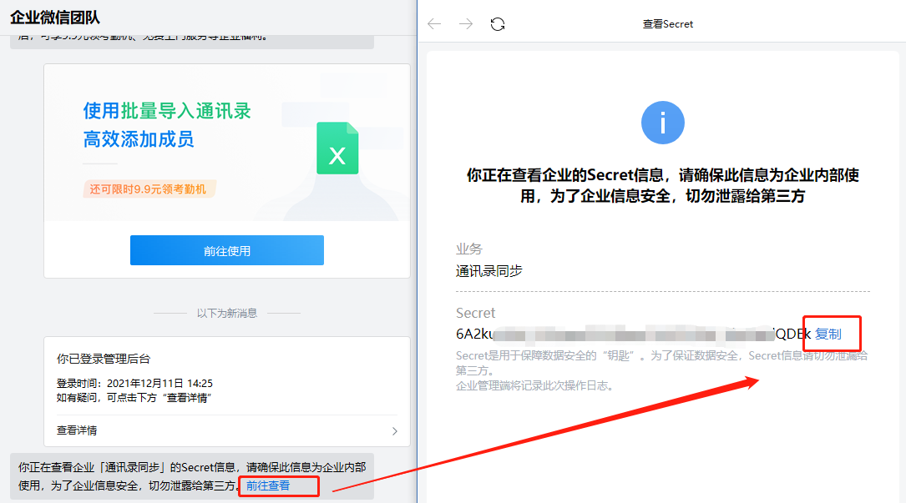906x503 pixels.
Task: Open the green Excel file icon
Action: click(337, 148)
